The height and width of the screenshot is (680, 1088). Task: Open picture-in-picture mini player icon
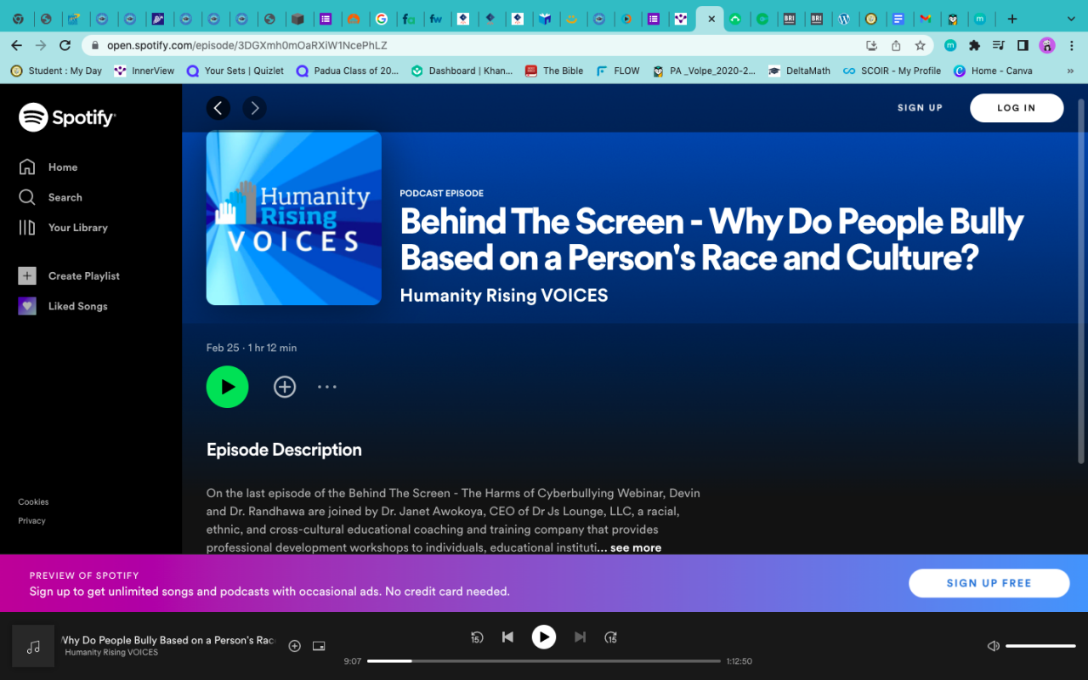coord(319,646)
